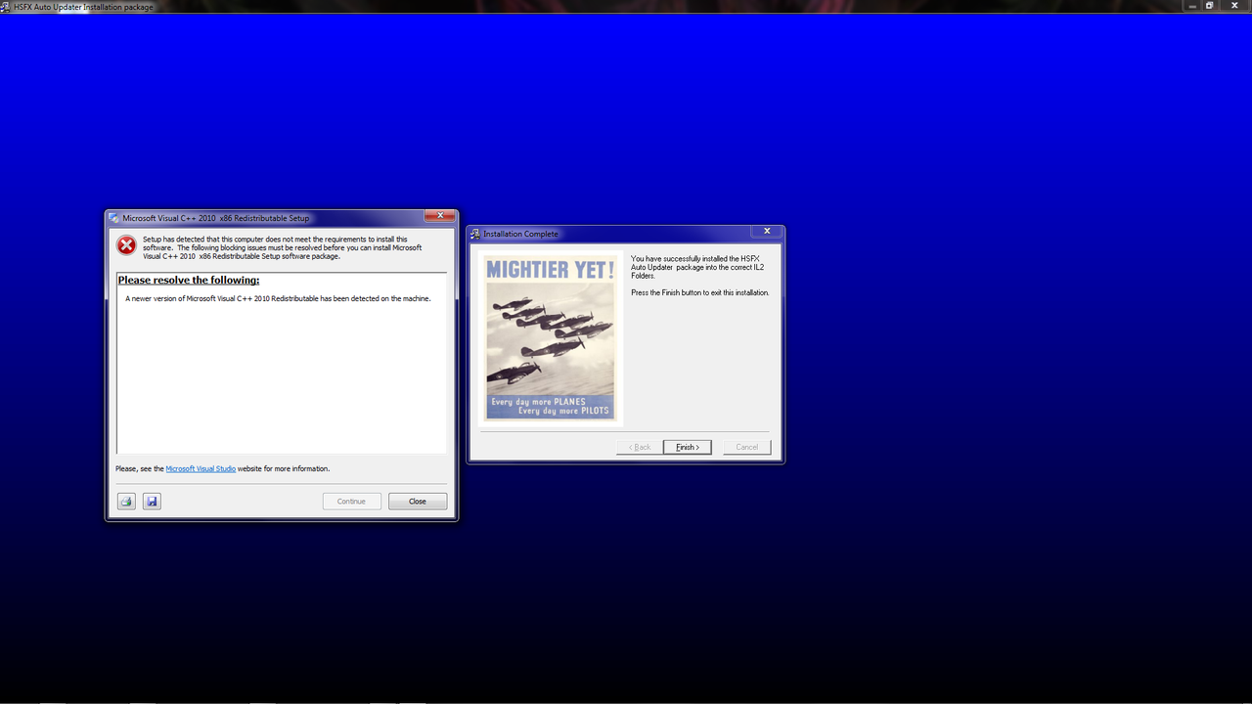Image resolution: width=1252 pixels, height=704 pixels.
Task: Click the greyed-out Back button
Action: (640, 447)
